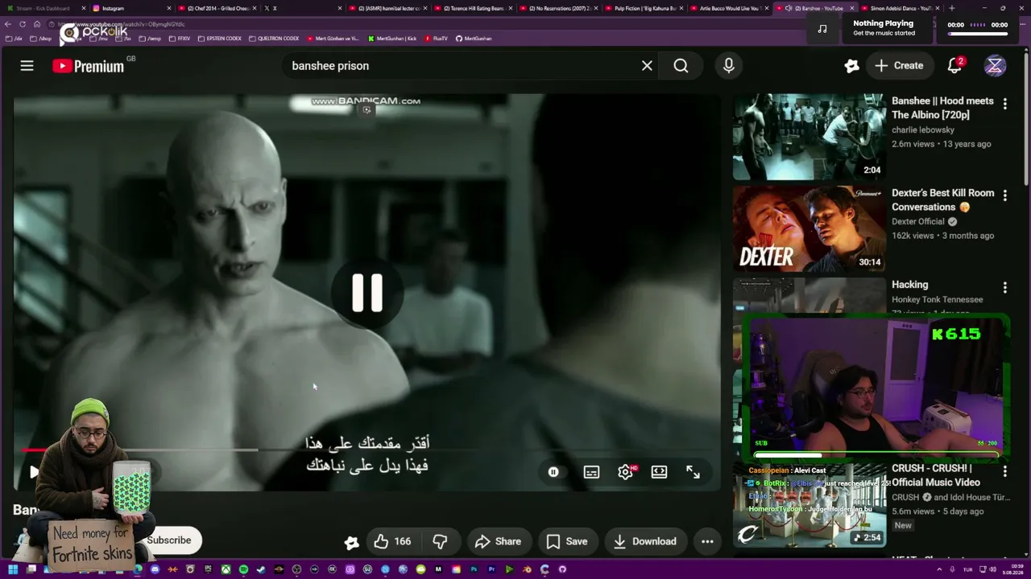This screenshot has height=579, width=1031.
Task: Open the player settings gear
Action: pos(625,472)
